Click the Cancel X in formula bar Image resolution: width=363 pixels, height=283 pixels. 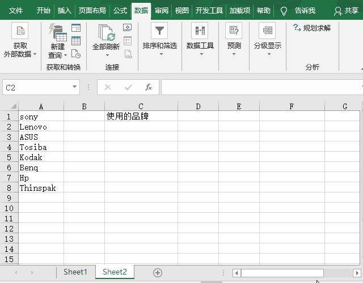point(108,87)
